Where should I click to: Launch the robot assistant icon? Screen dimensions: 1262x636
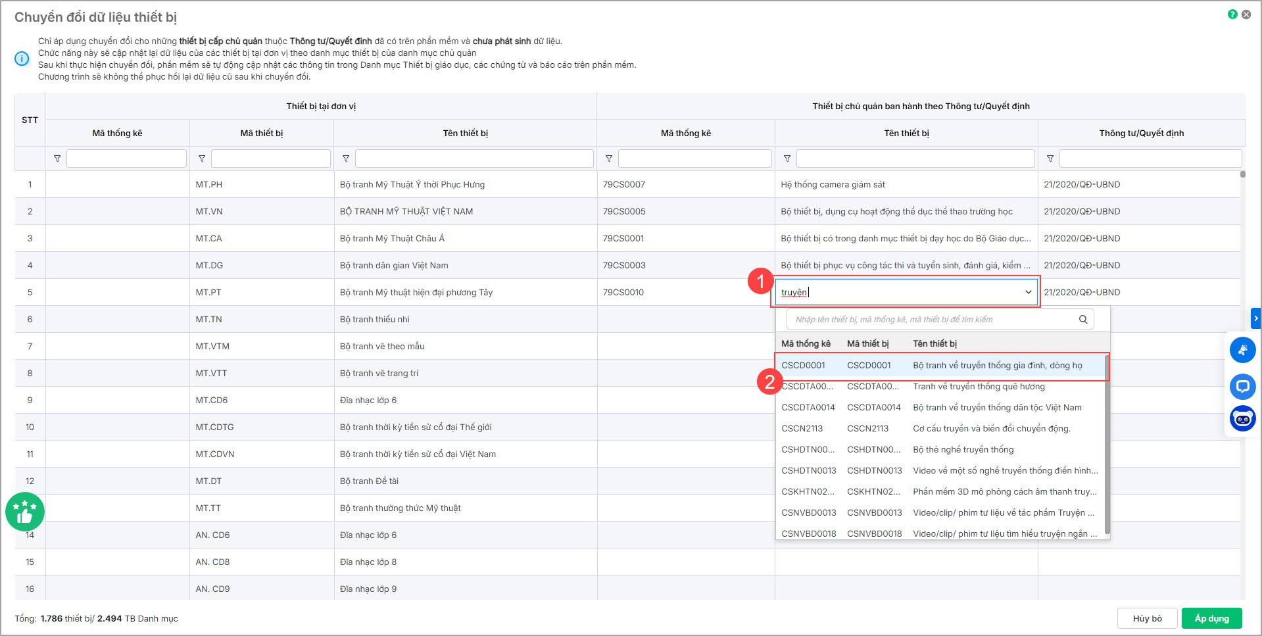click(1242, 418)
